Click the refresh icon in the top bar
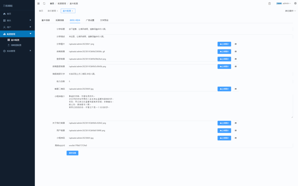 coord(44,3)
